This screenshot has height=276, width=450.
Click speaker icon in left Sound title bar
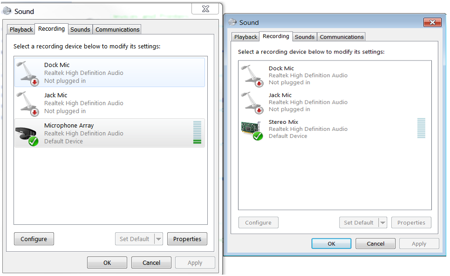pyautogui.click(x=7, y=11)
